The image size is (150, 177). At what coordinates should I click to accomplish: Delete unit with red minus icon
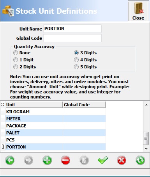tap(65, 160)
